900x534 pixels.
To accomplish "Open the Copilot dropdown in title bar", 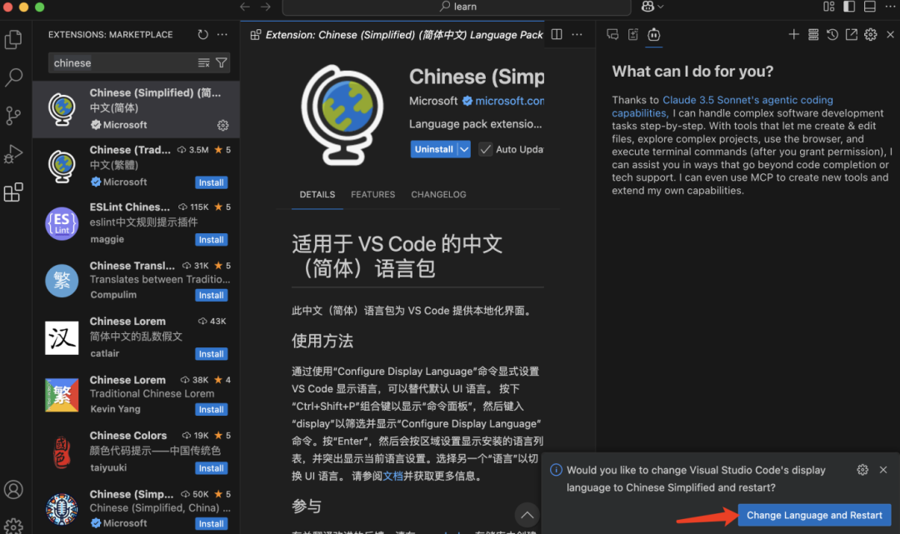I will pyautogui.click(x=652, y=7).
